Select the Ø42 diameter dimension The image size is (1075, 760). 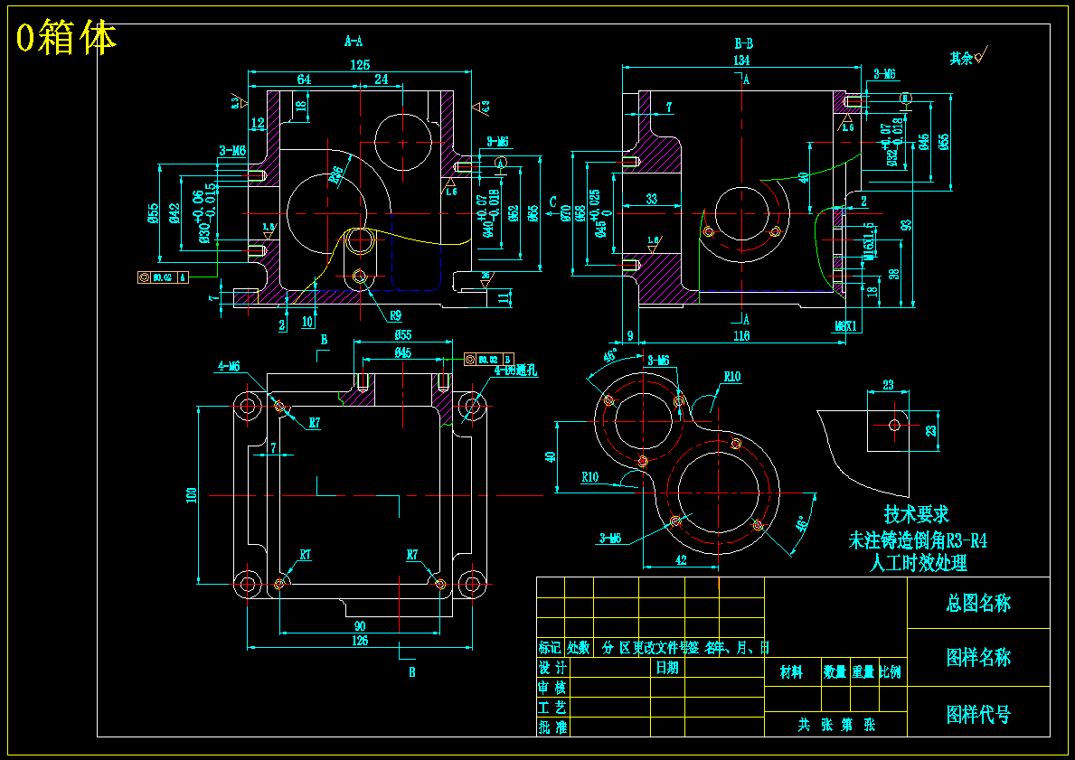174,214
